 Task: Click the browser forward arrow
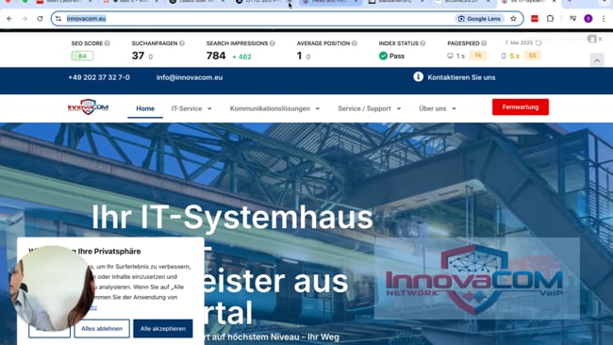pyautogui.click(x=25, y=18)
